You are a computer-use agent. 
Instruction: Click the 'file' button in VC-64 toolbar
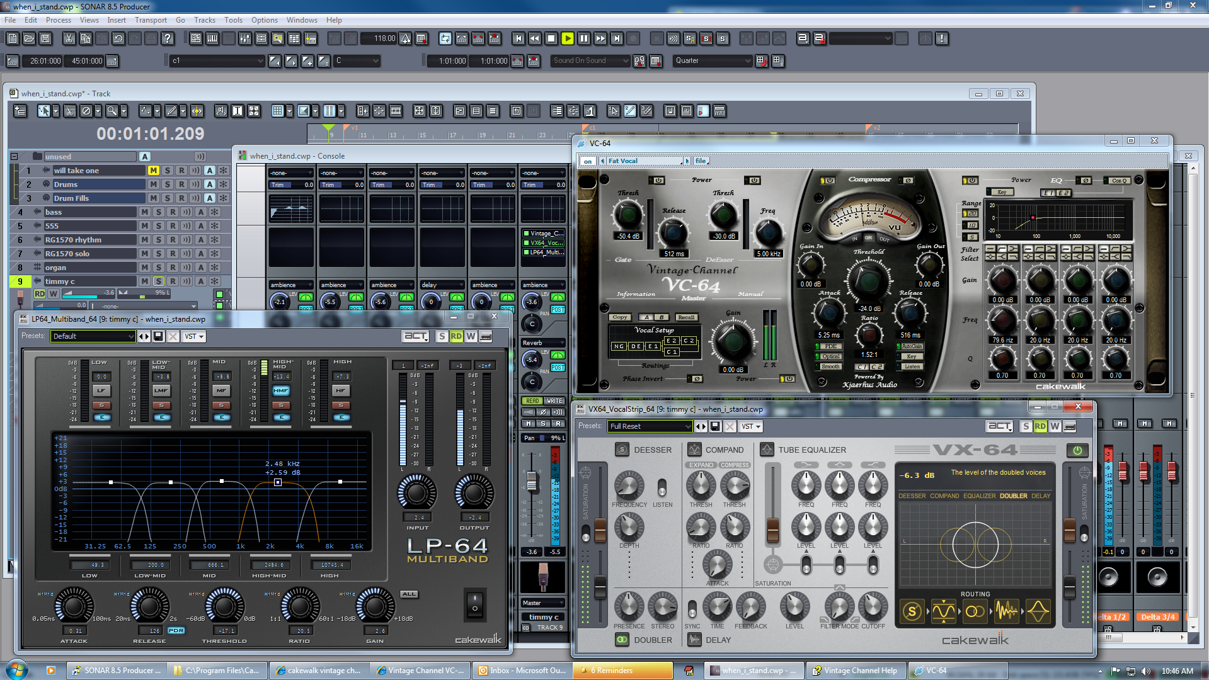pyautogui.click(x=701, y=161)
